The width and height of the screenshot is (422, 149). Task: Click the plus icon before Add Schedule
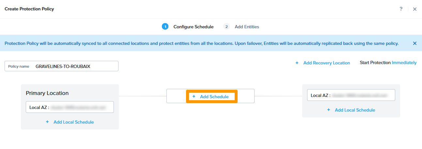click(194, 97)
